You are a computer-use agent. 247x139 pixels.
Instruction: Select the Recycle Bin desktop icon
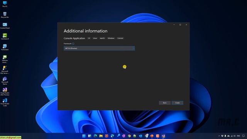5,15
